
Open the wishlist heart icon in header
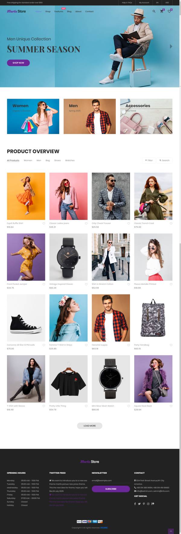pos(169,11)
